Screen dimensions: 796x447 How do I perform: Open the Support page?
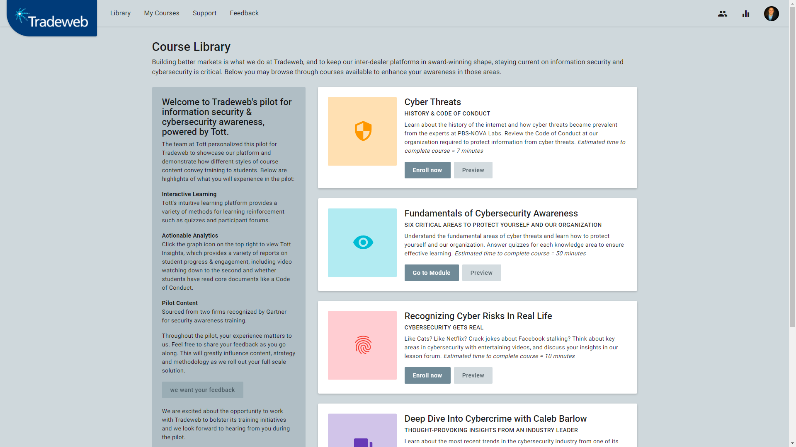pos(204,13)
